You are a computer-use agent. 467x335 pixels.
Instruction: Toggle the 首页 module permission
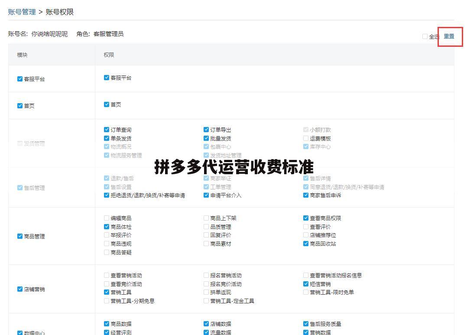click(x=19, y=104)
